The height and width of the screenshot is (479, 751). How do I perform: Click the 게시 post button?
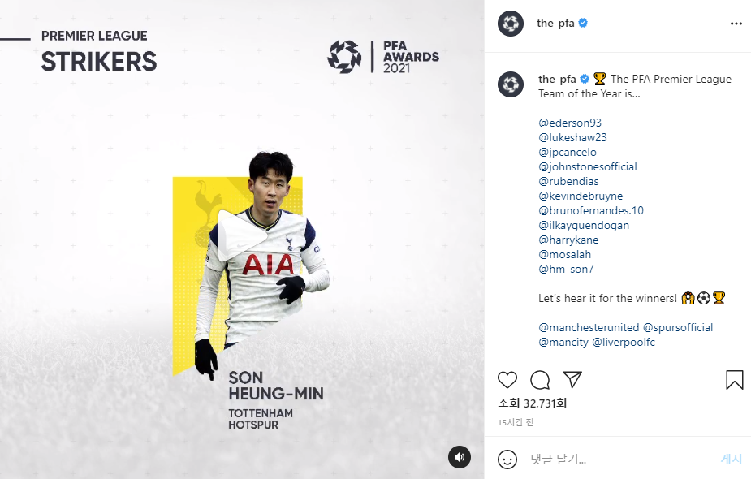tap(731, 459)
